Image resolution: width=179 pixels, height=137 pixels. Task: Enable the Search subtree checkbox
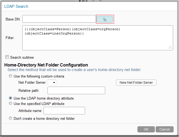coord(7,57)
